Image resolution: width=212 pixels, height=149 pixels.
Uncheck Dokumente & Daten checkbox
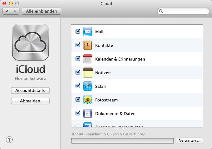tap(78, 113)
